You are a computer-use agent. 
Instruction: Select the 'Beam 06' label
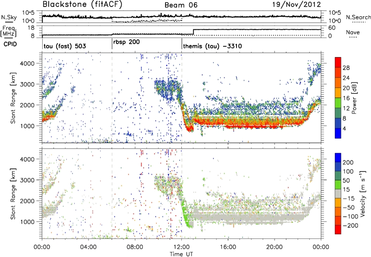[x=181, y=5]
